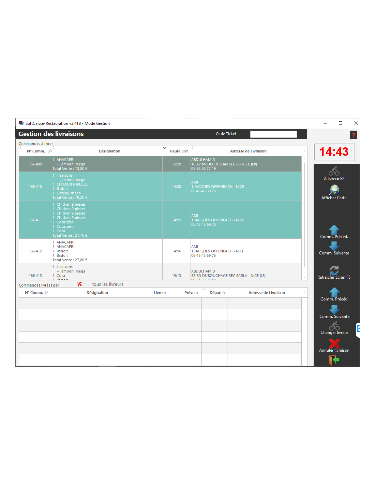375x485 pixels.
Task: Click the red X beside tous les livreurs
Action: point(79,284)
